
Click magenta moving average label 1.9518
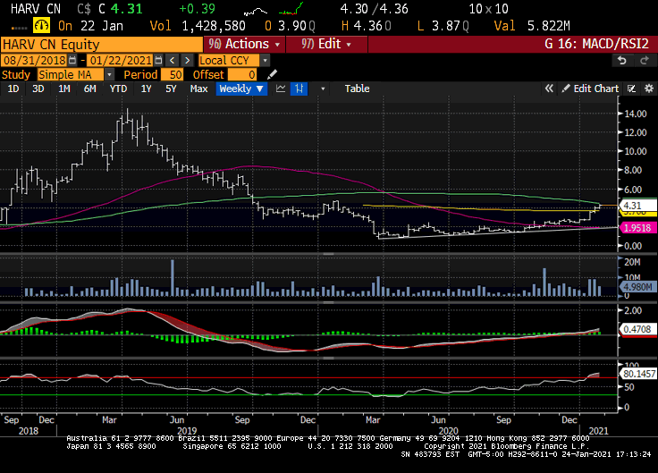[637, 228]
